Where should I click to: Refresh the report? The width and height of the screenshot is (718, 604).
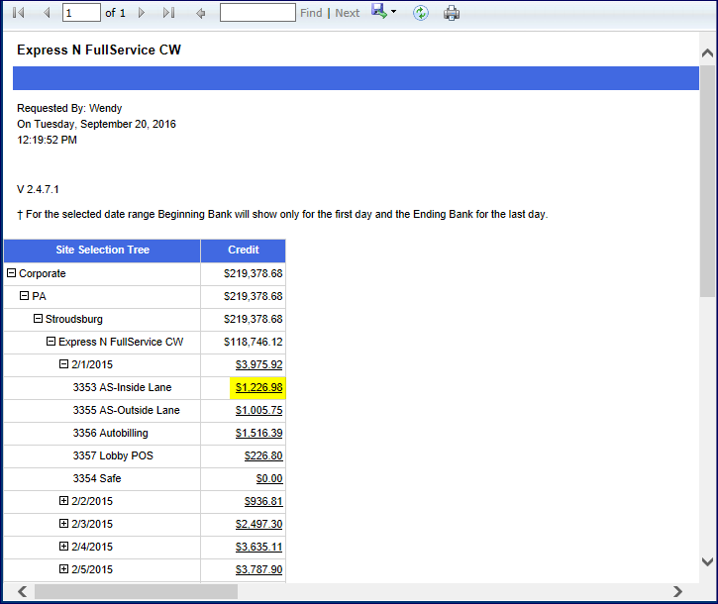click(x=421, y=13)
